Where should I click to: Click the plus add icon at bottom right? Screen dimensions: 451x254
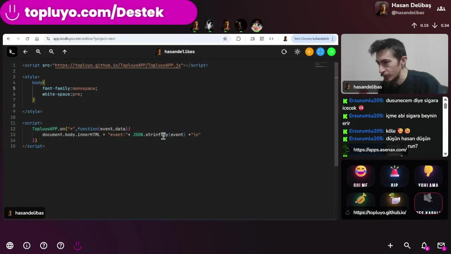tap(390, 246)
